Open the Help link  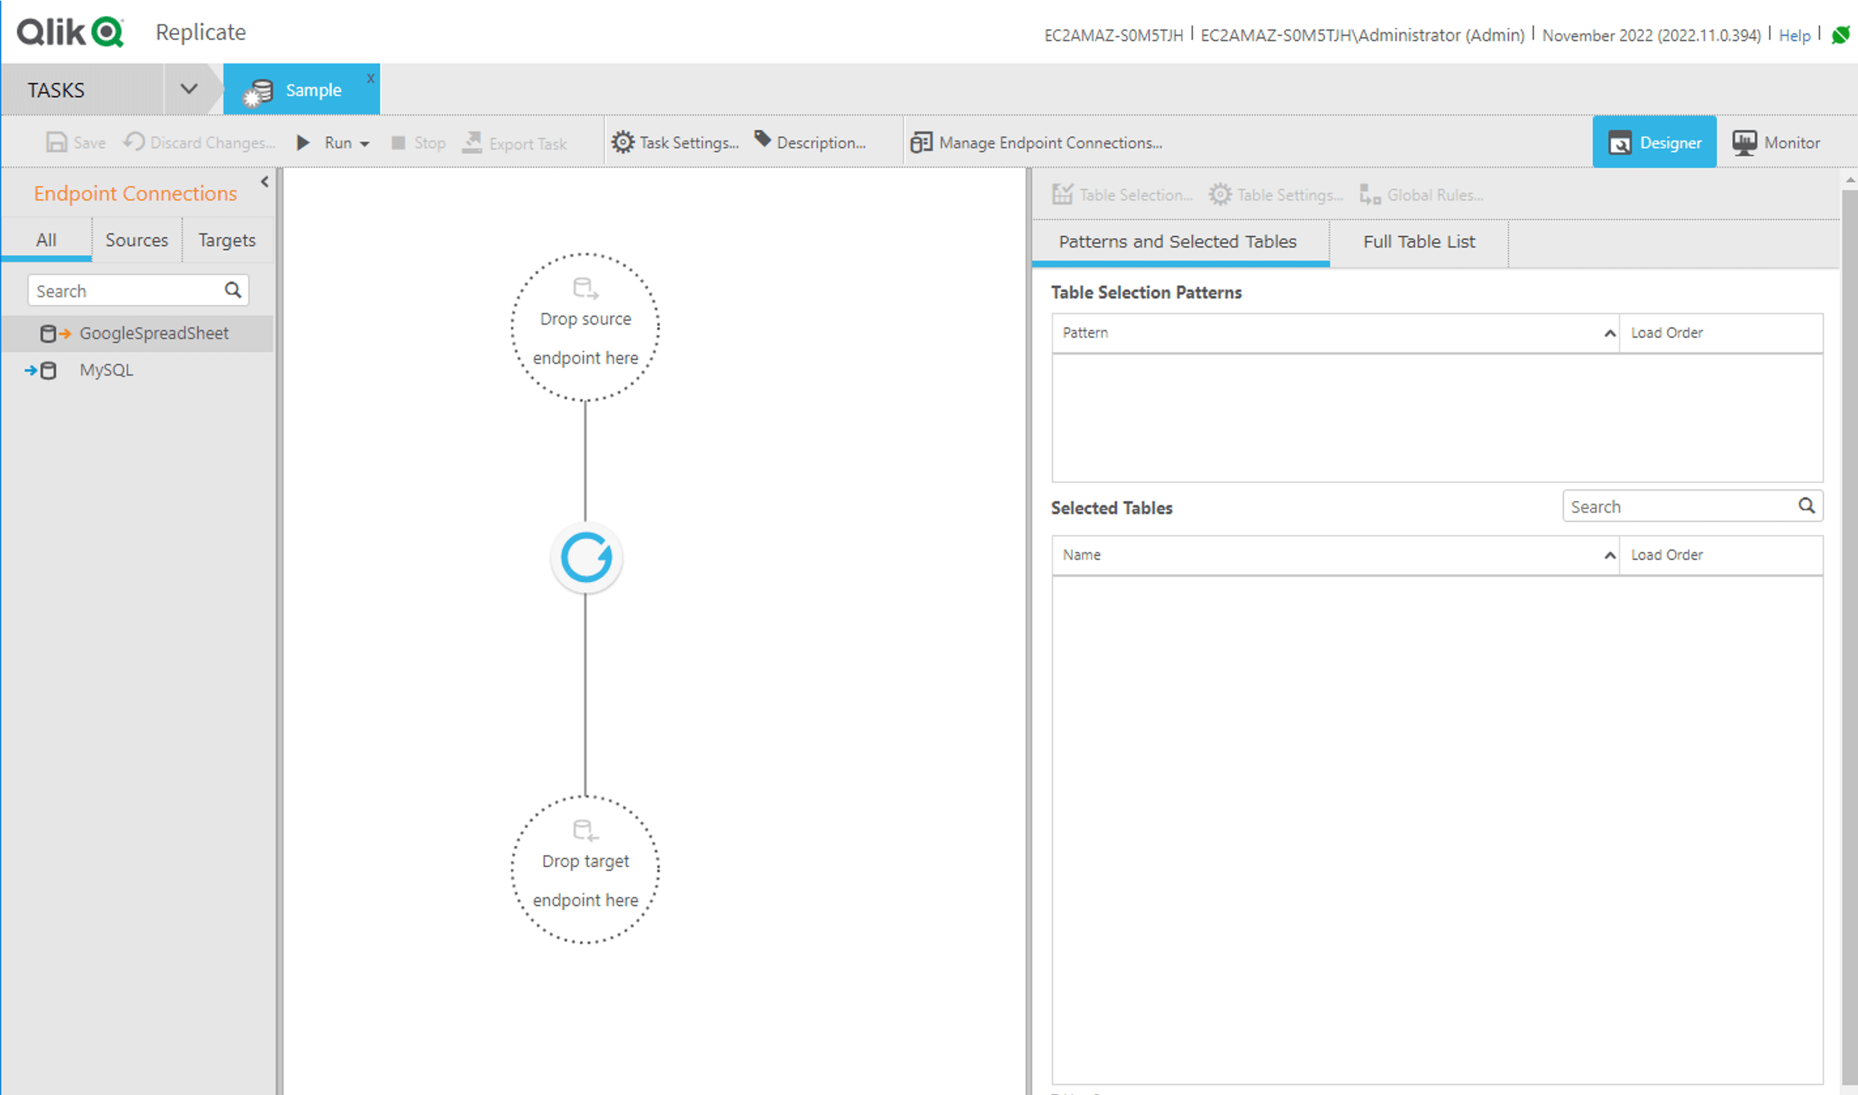coord(1794,35)
